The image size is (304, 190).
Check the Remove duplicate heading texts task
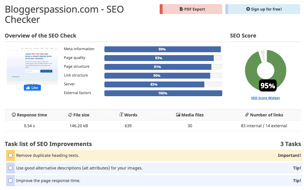[x=11, y=155]
